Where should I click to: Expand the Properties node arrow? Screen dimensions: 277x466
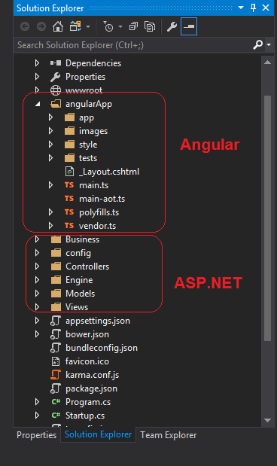37,77
